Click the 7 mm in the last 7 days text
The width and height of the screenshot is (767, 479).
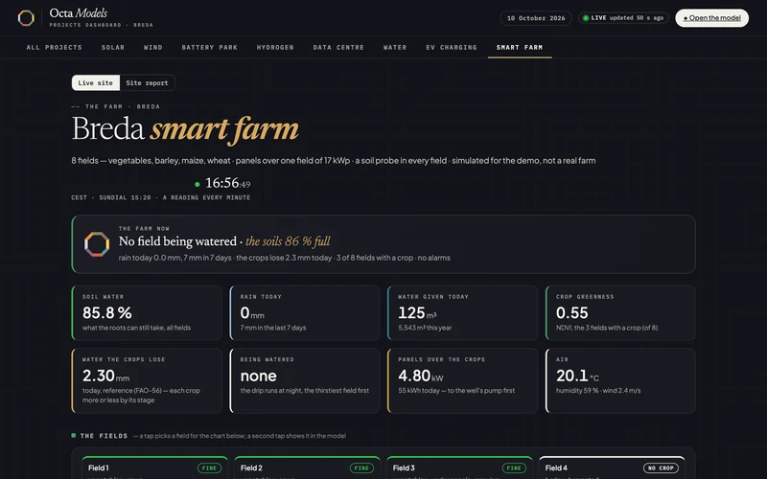coord(273,328)
